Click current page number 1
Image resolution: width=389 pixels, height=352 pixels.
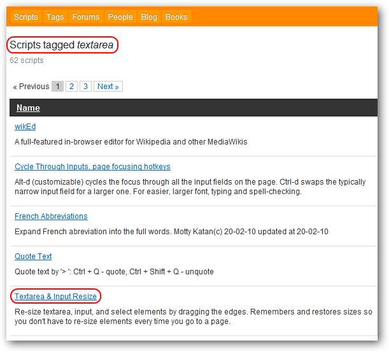pyautogui.click(x=57, y=87)
